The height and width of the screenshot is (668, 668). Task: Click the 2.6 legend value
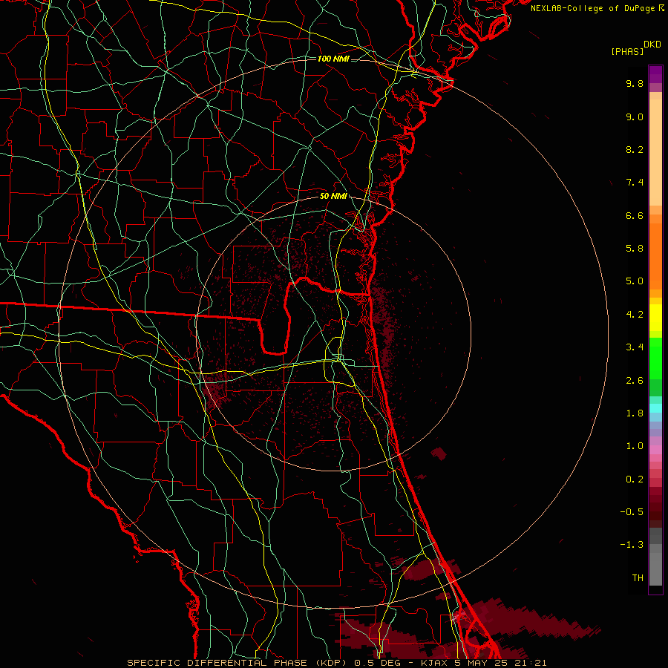pos(635,381)
